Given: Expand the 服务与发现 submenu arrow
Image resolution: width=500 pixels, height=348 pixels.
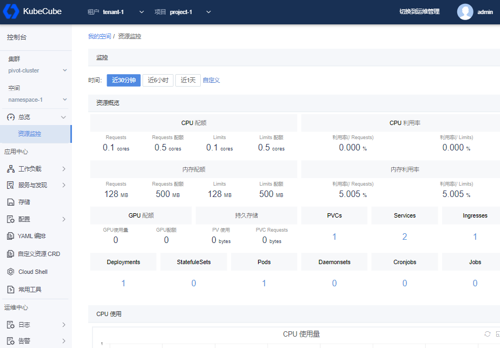Looking at the screenshot, I should (x=64, y=185).
